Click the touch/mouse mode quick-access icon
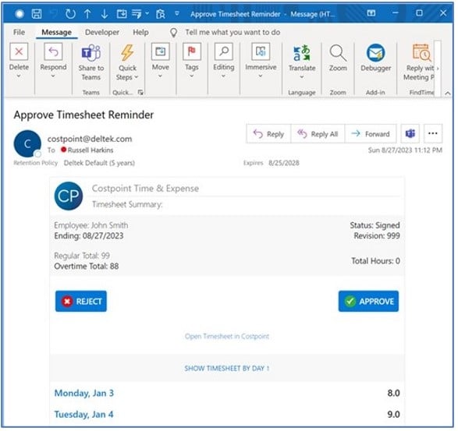Image resolution: width=458 pixels, height=431 pixels. click(137, 13)
